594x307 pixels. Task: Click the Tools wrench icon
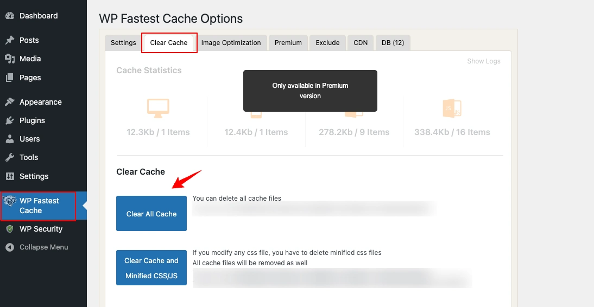point(10,157)
